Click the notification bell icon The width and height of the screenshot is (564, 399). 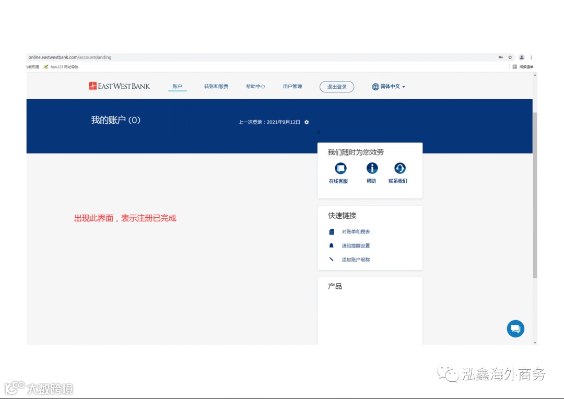[x=332, y=245]
